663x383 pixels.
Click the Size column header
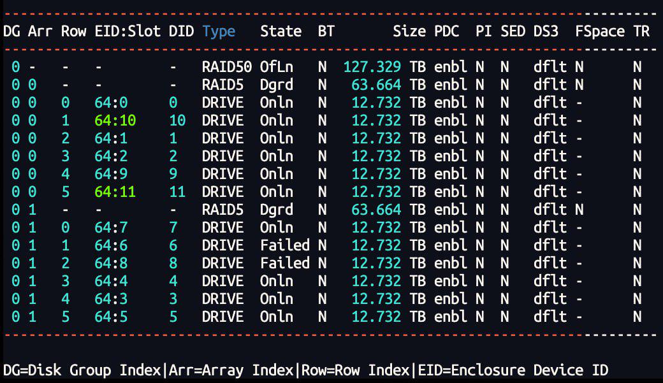tap(409, 31)
